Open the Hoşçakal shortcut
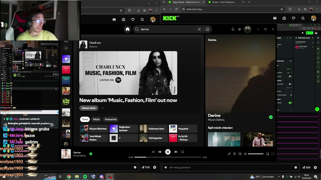Image resolution: width=321 pixels, height=180 pixels. coord(183,129)
